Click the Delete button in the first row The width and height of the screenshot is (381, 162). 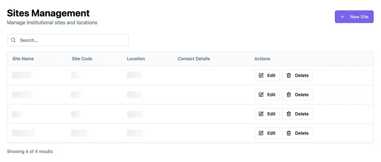click(x=297, y=75)
